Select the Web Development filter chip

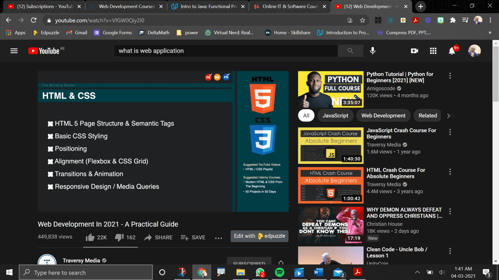point(383,115)
